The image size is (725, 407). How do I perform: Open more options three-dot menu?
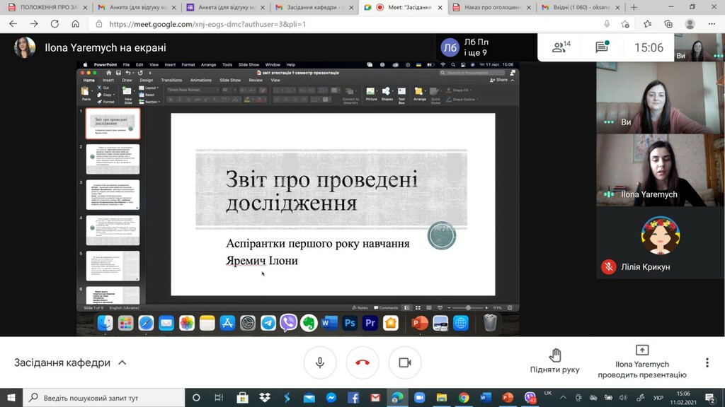[707, 362]
